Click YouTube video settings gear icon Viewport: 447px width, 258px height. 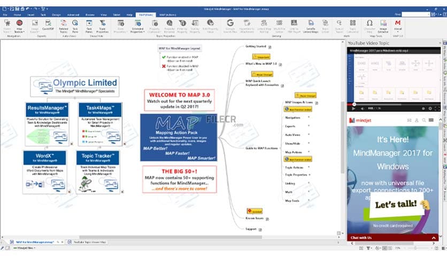(x=430, y=109)
